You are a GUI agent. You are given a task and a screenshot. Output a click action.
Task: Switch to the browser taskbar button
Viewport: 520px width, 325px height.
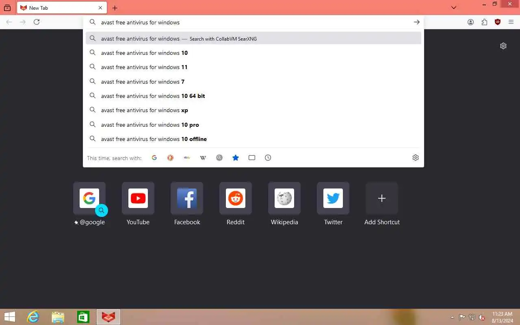(108, 317)
